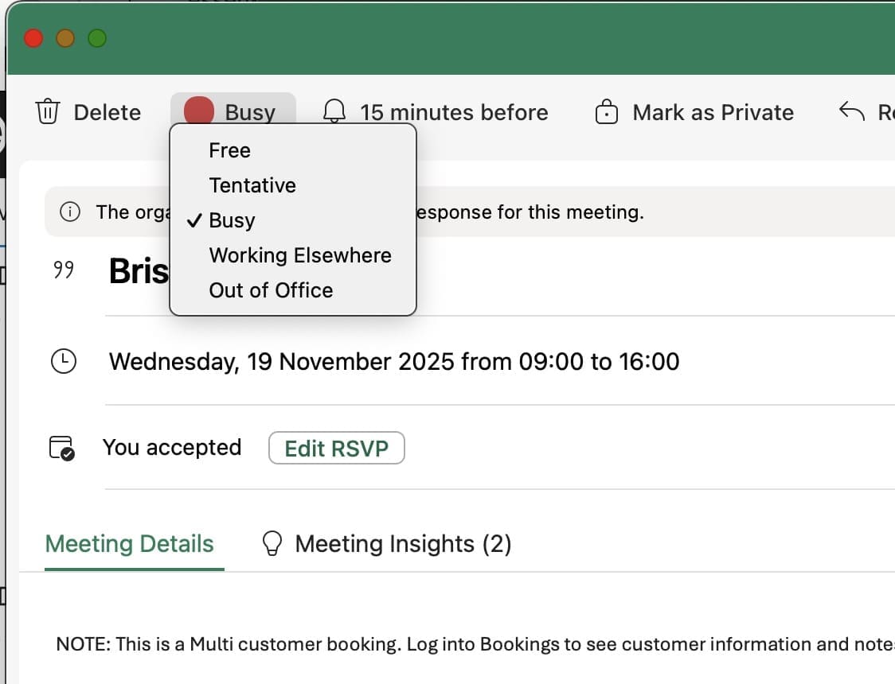Select the checked Busy option
This screenshot has height=684, width=895.
point(232,220)
